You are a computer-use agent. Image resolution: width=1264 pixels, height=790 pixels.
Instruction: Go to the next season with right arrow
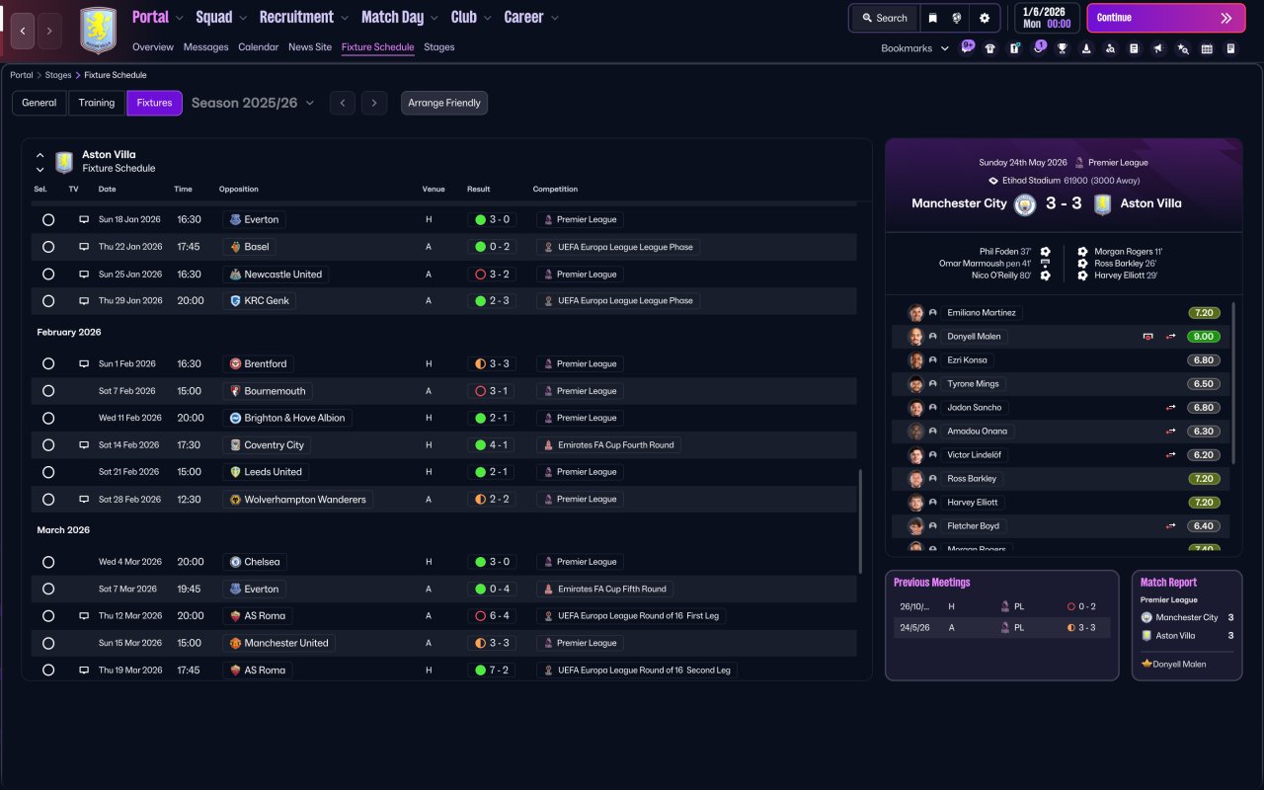(373, 103)
